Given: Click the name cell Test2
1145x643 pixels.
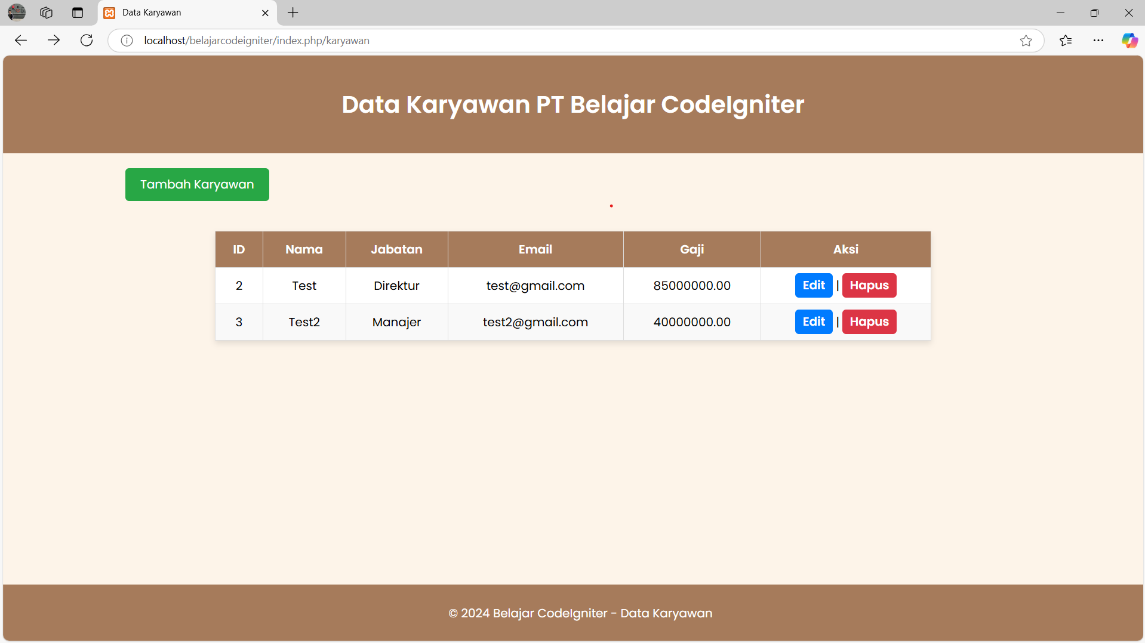Looking at the screenshot, I should (x=304, y=322).
